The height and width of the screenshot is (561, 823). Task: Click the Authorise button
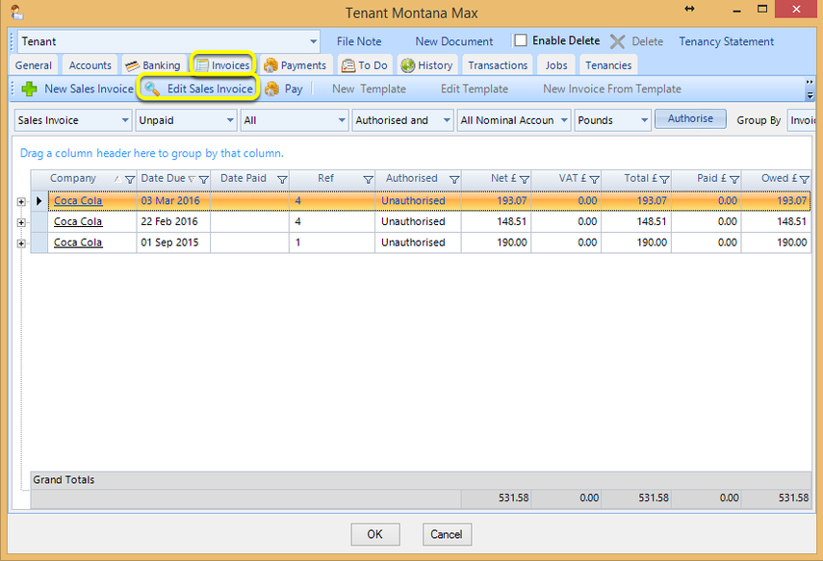[x=690, y=118]
